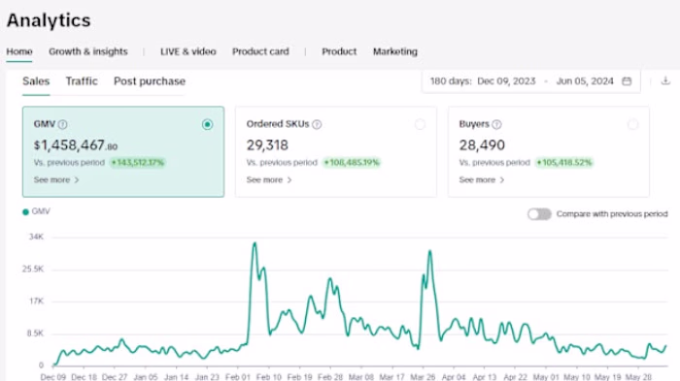
Task: Click the Mar 26 x-axis label
Action: pos(423,377)
